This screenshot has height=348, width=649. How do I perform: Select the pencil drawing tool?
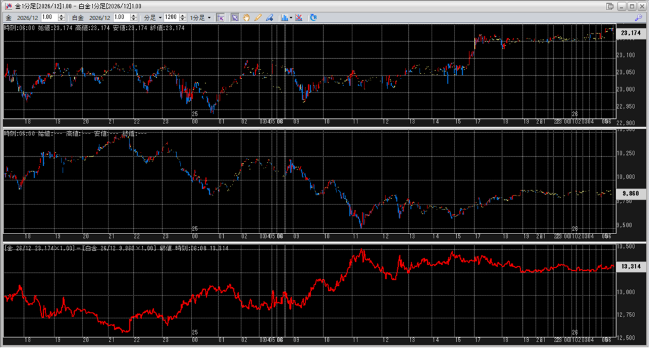[x=258, y=18]
